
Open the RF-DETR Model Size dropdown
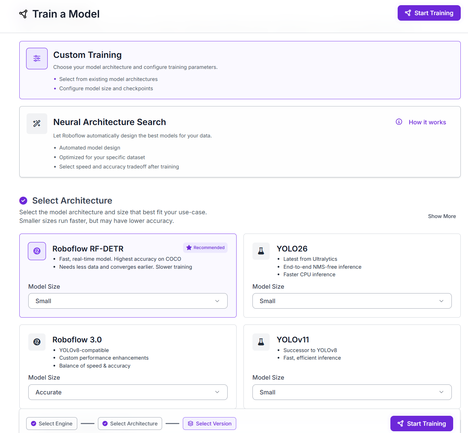click(128, 301)
